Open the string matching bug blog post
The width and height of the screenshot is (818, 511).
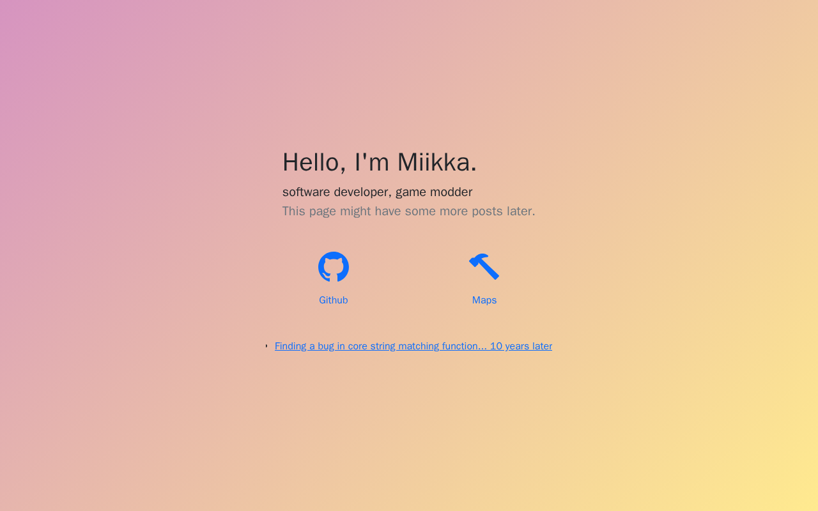pyautogui.click(x=413, y=346)
